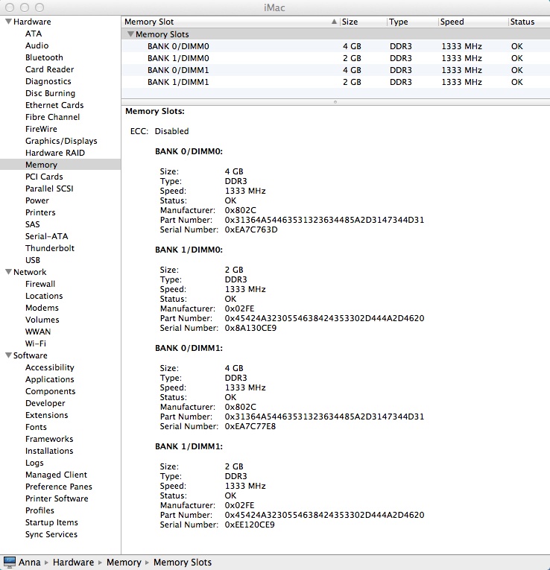Open Installations in the sidebar
Screen dimensions: 550x570
[49, 451]
